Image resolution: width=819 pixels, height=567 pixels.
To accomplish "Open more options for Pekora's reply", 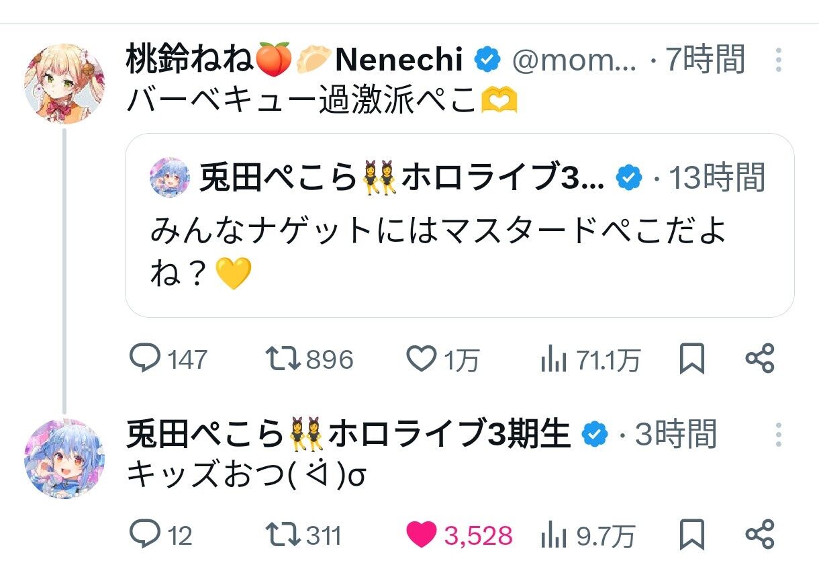I will click(778, 435).
